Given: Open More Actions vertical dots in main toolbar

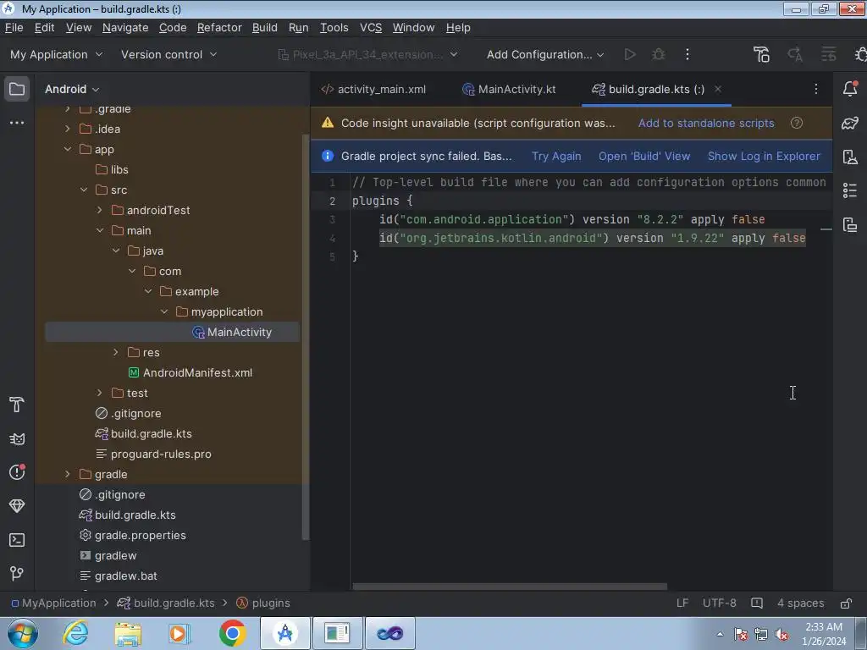Looking at the screenshot, I should click(x=688, y=54).
